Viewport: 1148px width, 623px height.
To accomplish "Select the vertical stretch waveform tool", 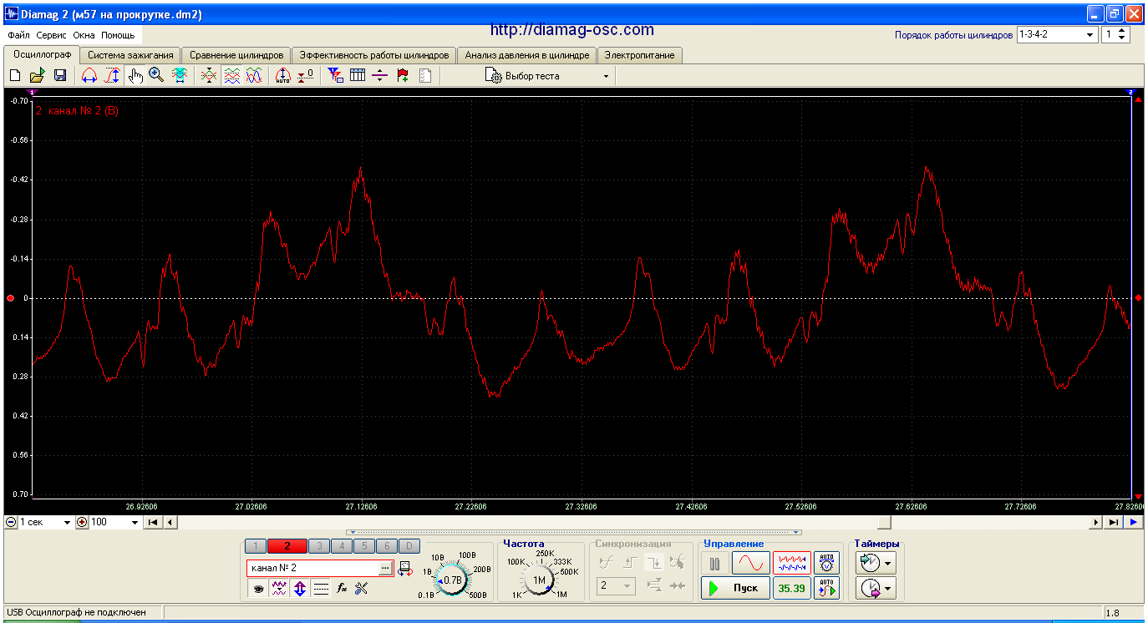I will tap(111, 76).
